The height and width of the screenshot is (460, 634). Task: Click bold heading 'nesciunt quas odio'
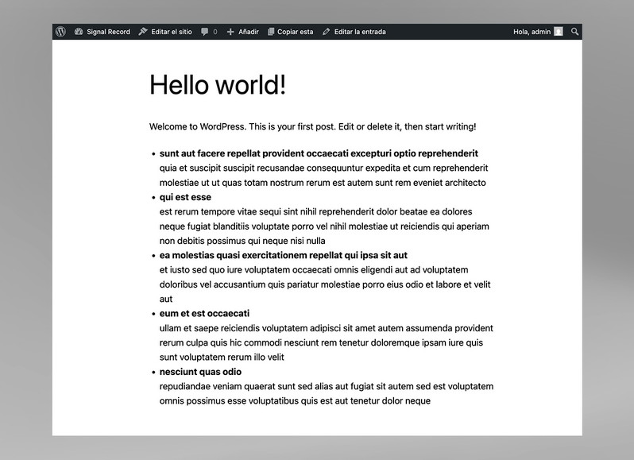click(200, 372)
